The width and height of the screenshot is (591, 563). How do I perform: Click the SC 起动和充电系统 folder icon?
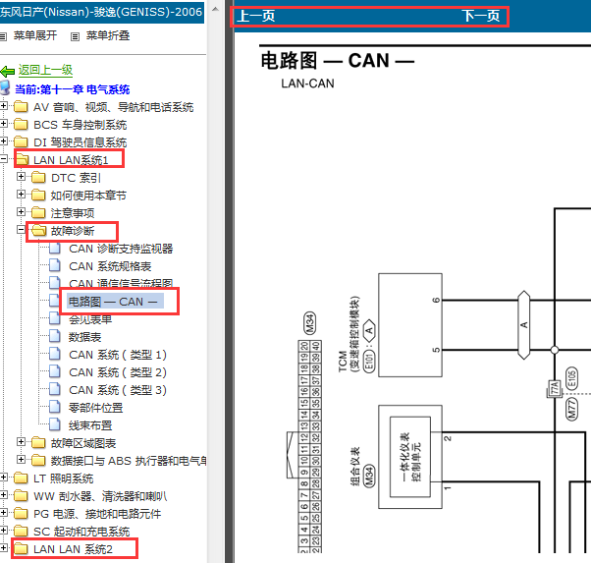coord(21,532)
